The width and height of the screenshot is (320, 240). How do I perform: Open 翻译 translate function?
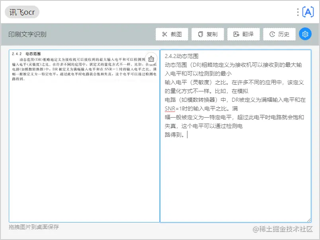point(244,34)
